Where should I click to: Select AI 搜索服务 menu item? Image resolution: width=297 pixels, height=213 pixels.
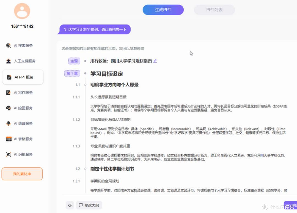pyautogui.click(x=23, y=45)
